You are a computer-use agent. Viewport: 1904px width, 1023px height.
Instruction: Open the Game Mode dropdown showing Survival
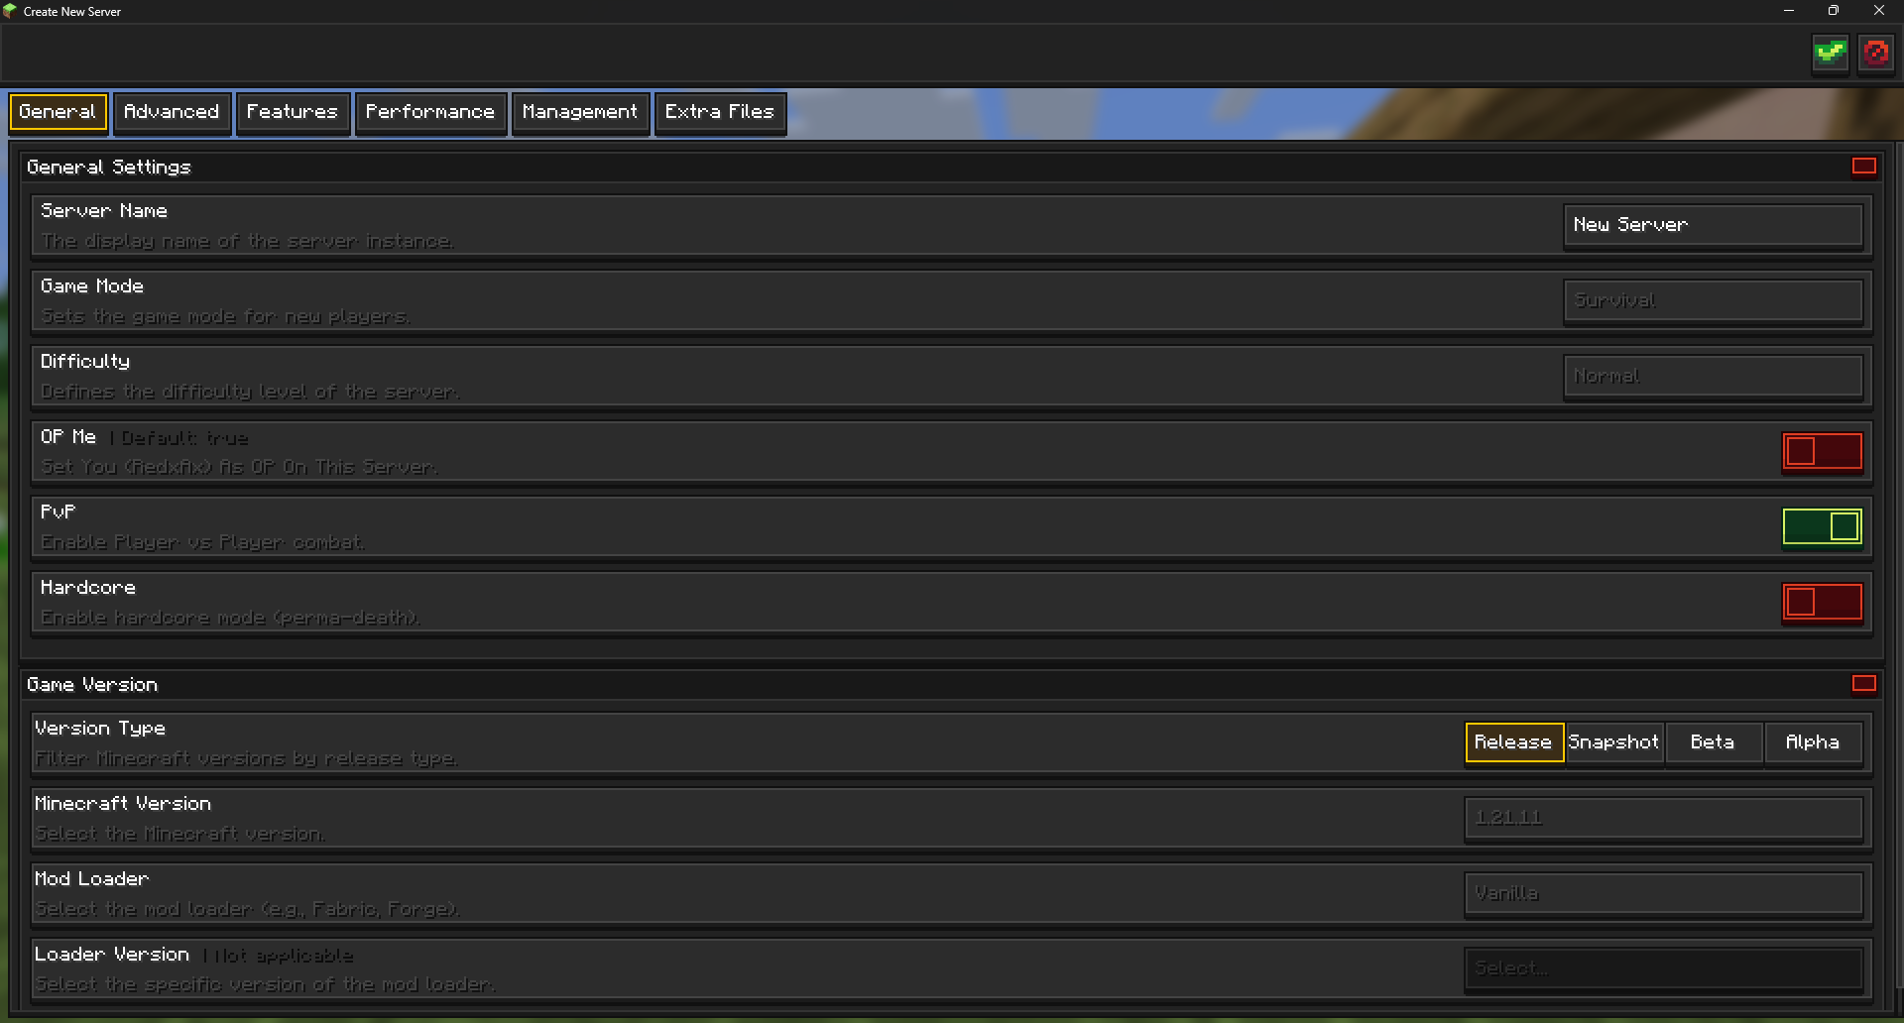pyautogui.click(x=1713, y=301)
